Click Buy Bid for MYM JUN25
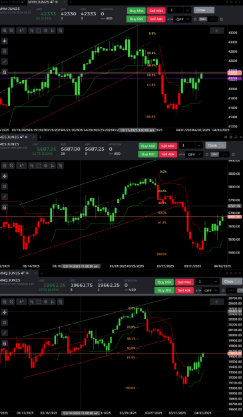This screenshot has height=417, width=243. click(x=136, y=19)
